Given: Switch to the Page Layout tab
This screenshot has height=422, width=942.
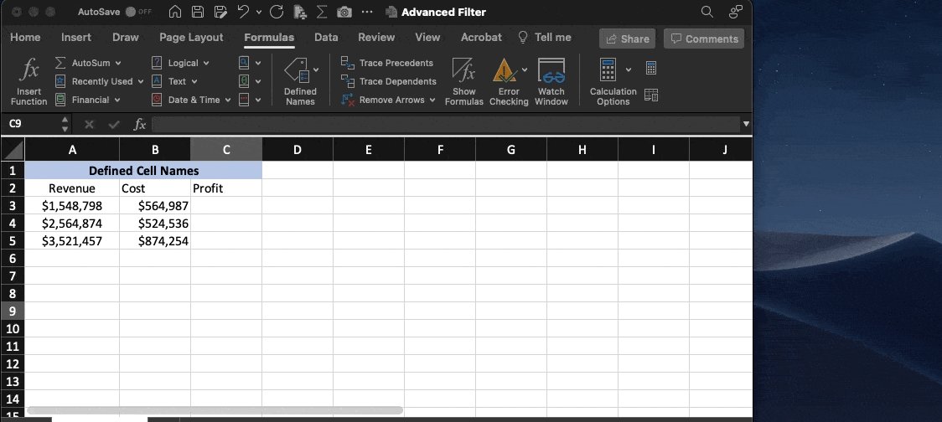Looking at the screenshot, I should tap(191, 37).
